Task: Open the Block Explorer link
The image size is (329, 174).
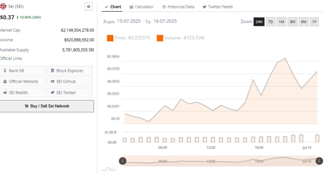Action: (x=69, y=71)
